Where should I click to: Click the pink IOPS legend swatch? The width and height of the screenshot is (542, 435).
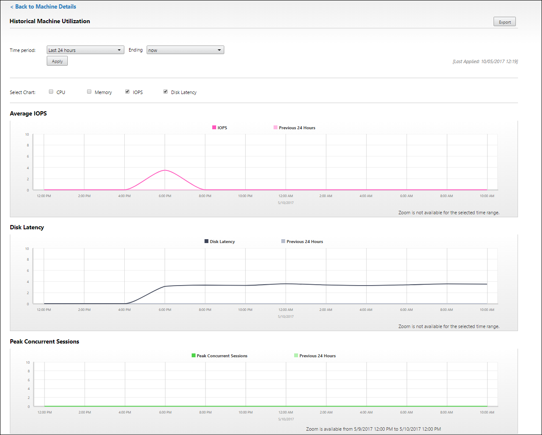tap(214, 128)
